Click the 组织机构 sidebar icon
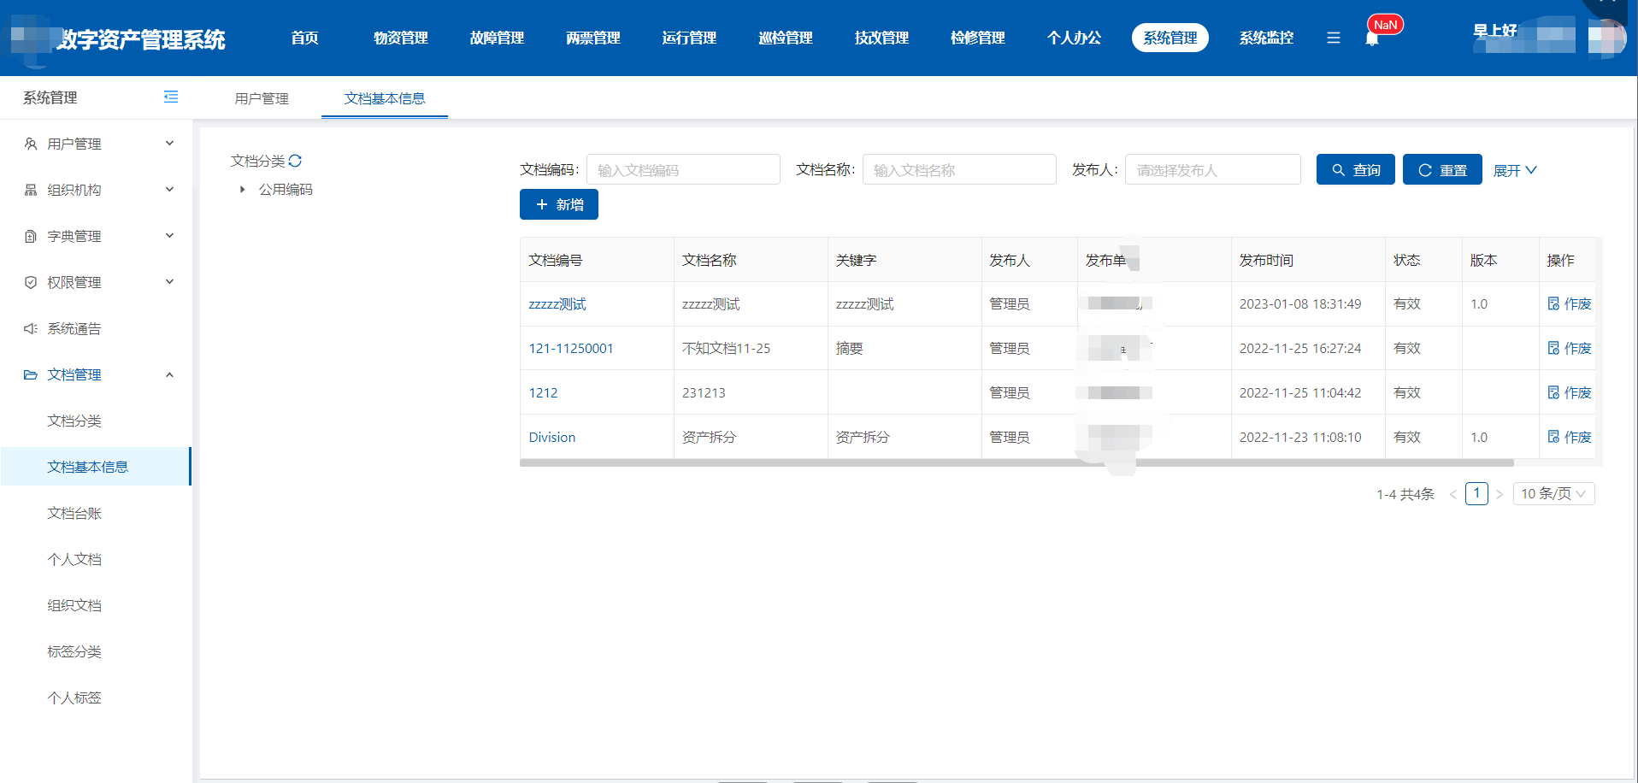The height and width of the screenshot is (783, 1638). coord(31,190)
